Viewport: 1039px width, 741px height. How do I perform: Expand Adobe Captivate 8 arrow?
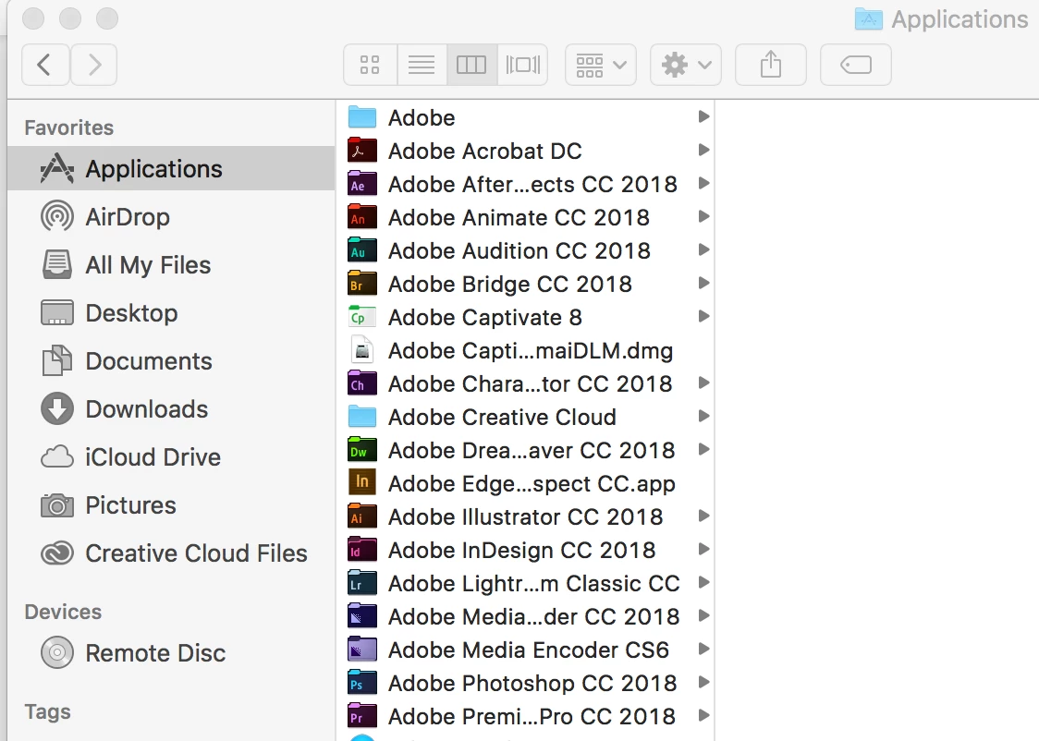703,317
